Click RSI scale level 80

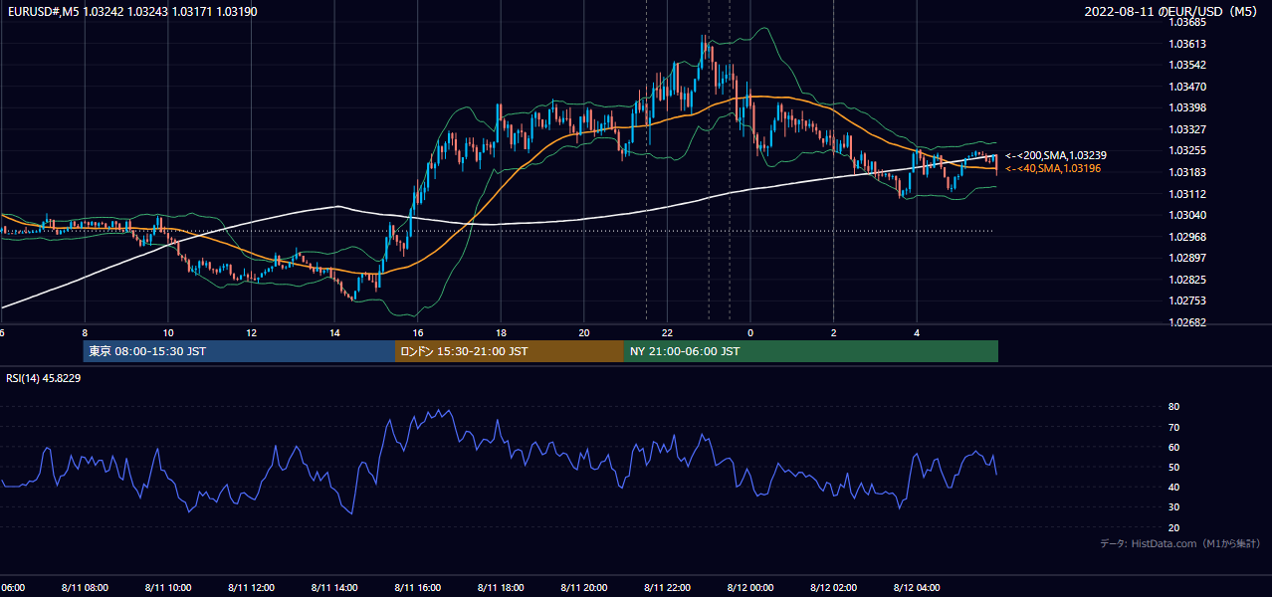[1173, 407]
